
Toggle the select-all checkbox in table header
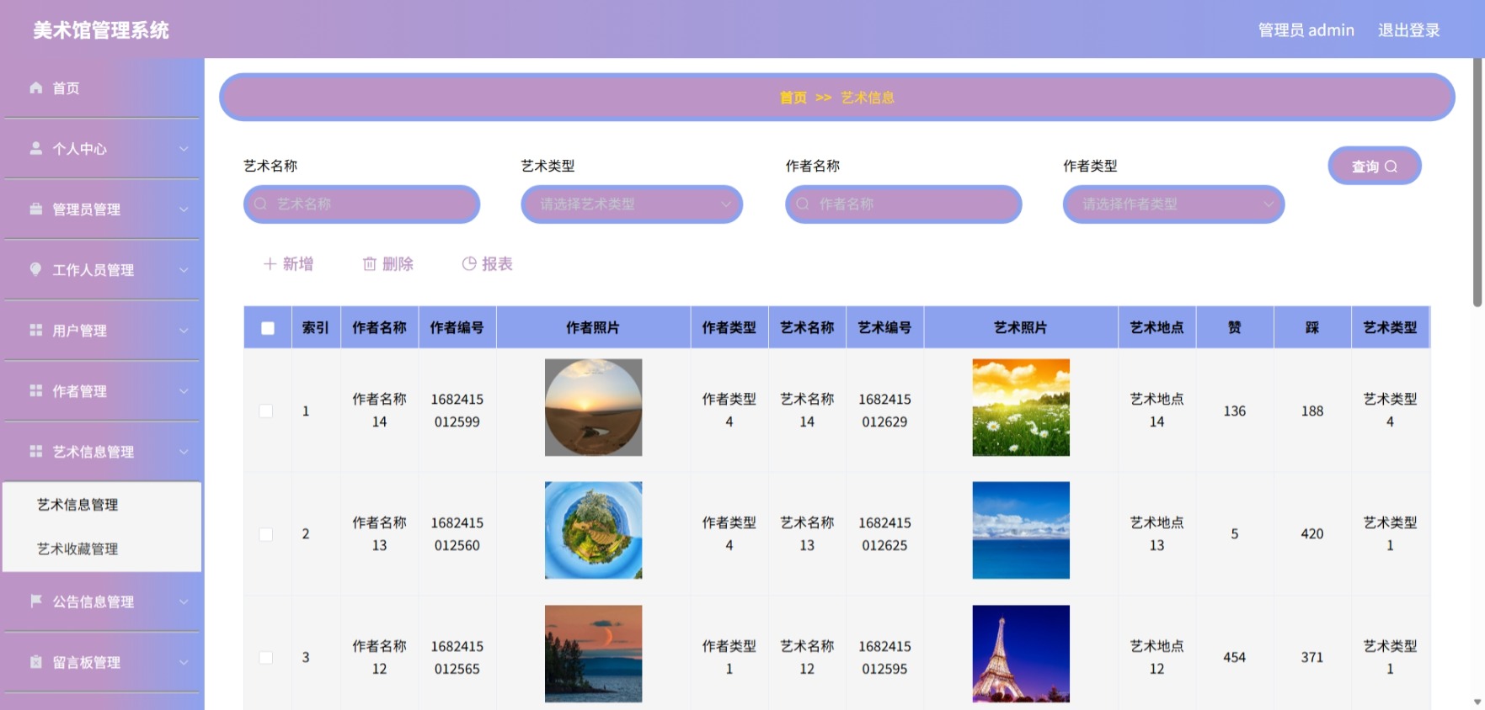(x=268, y=328)
